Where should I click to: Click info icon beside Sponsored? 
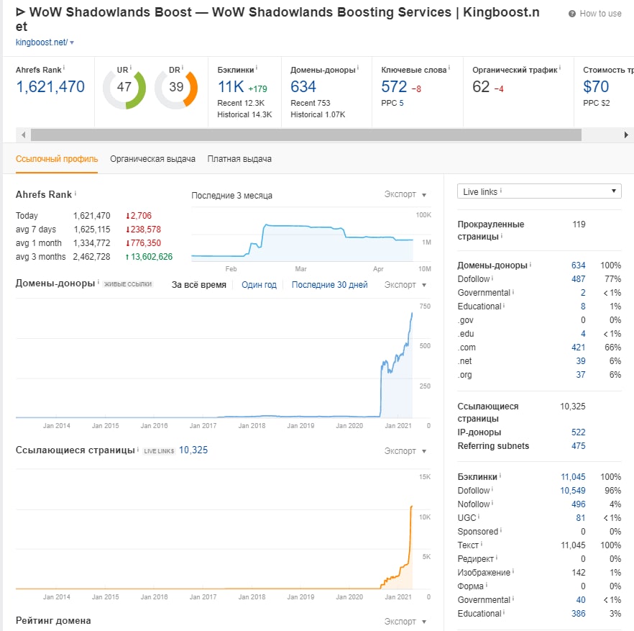coord(501,530)
